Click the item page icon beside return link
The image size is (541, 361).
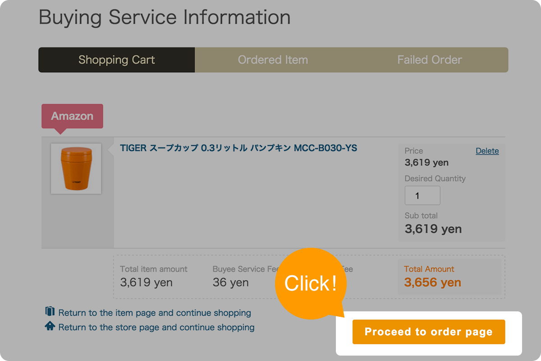click(51, 312)
